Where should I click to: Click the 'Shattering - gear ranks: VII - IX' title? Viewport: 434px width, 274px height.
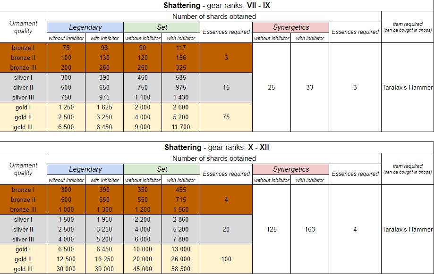(x=217, y=5)
